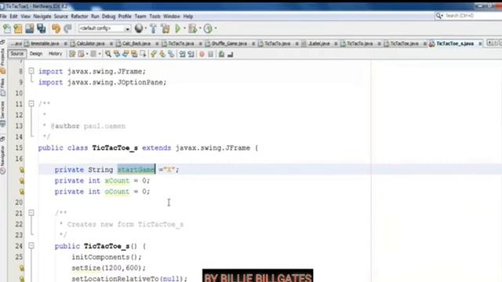
Task: Switch to the Calc_Back.java tab
Action: pos(136,44)
